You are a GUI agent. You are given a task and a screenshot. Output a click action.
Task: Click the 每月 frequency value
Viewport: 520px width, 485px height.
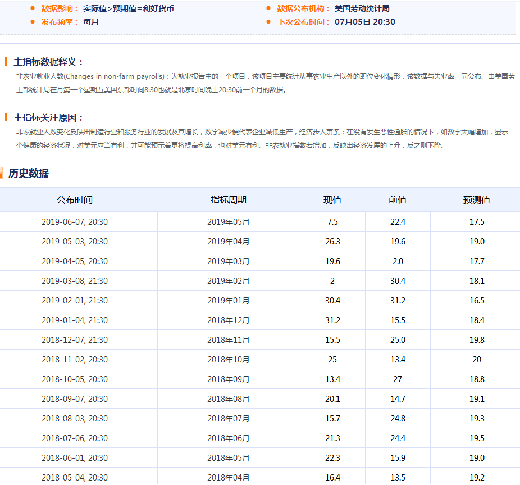click(x=91, y=22)
